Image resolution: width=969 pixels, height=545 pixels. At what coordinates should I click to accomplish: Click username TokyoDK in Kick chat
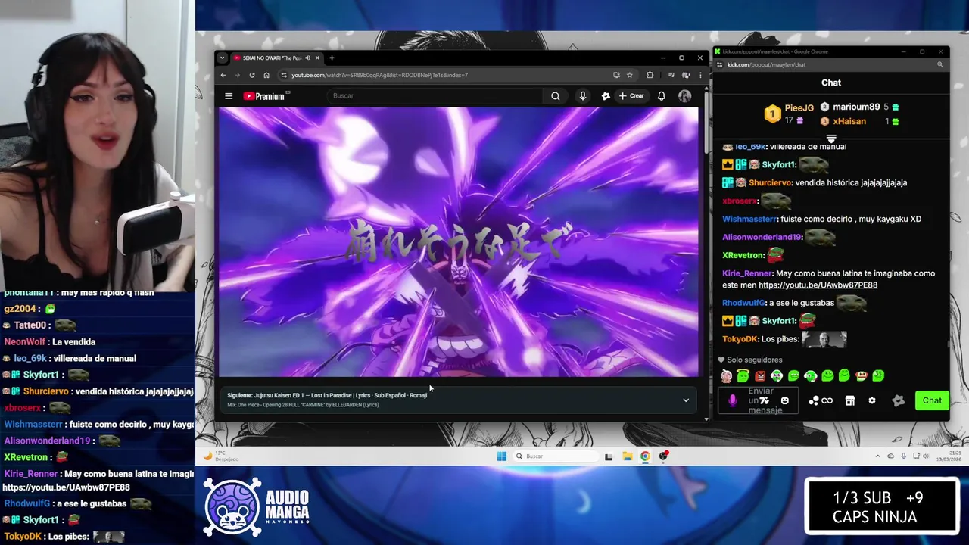coord(740,339)
